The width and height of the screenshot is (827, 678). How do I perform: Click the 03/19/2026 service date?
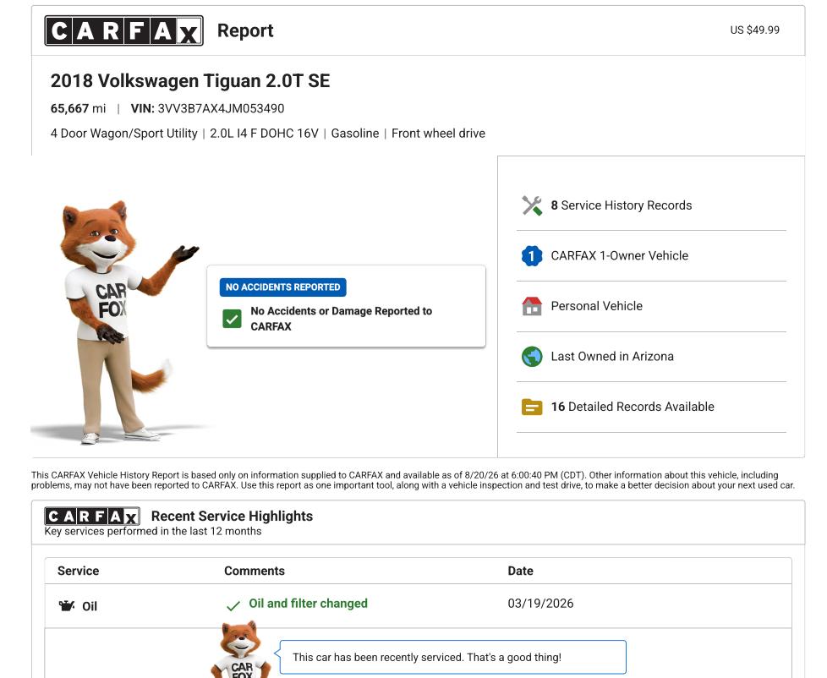[x=540, y=603]
